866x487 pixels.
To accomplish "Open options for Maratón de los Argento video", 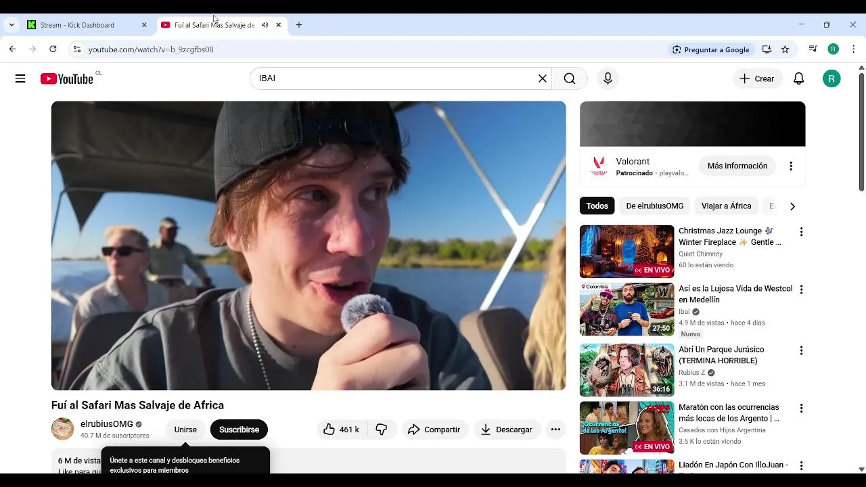I will click(x=801, y=409).
